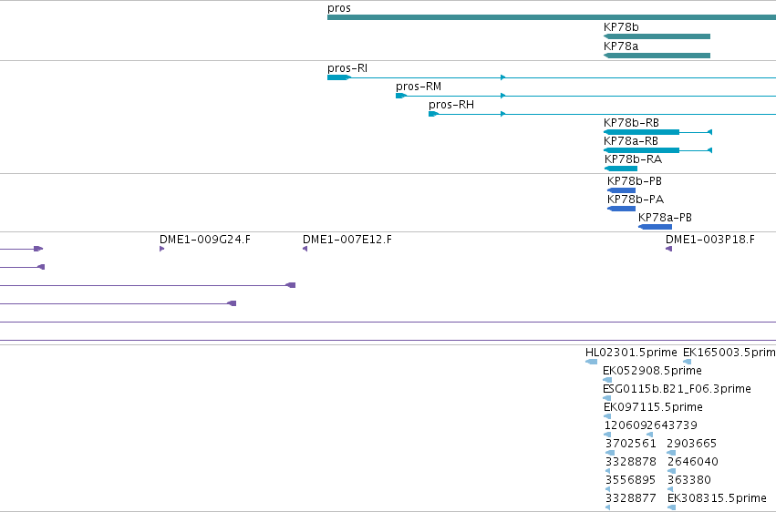
Task: Click the 1206092643739 label
Action: click(x=651, y=425)
